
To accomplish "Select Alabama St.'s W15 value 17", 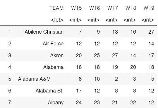I will pyautogui.click(x=79, y=91).
